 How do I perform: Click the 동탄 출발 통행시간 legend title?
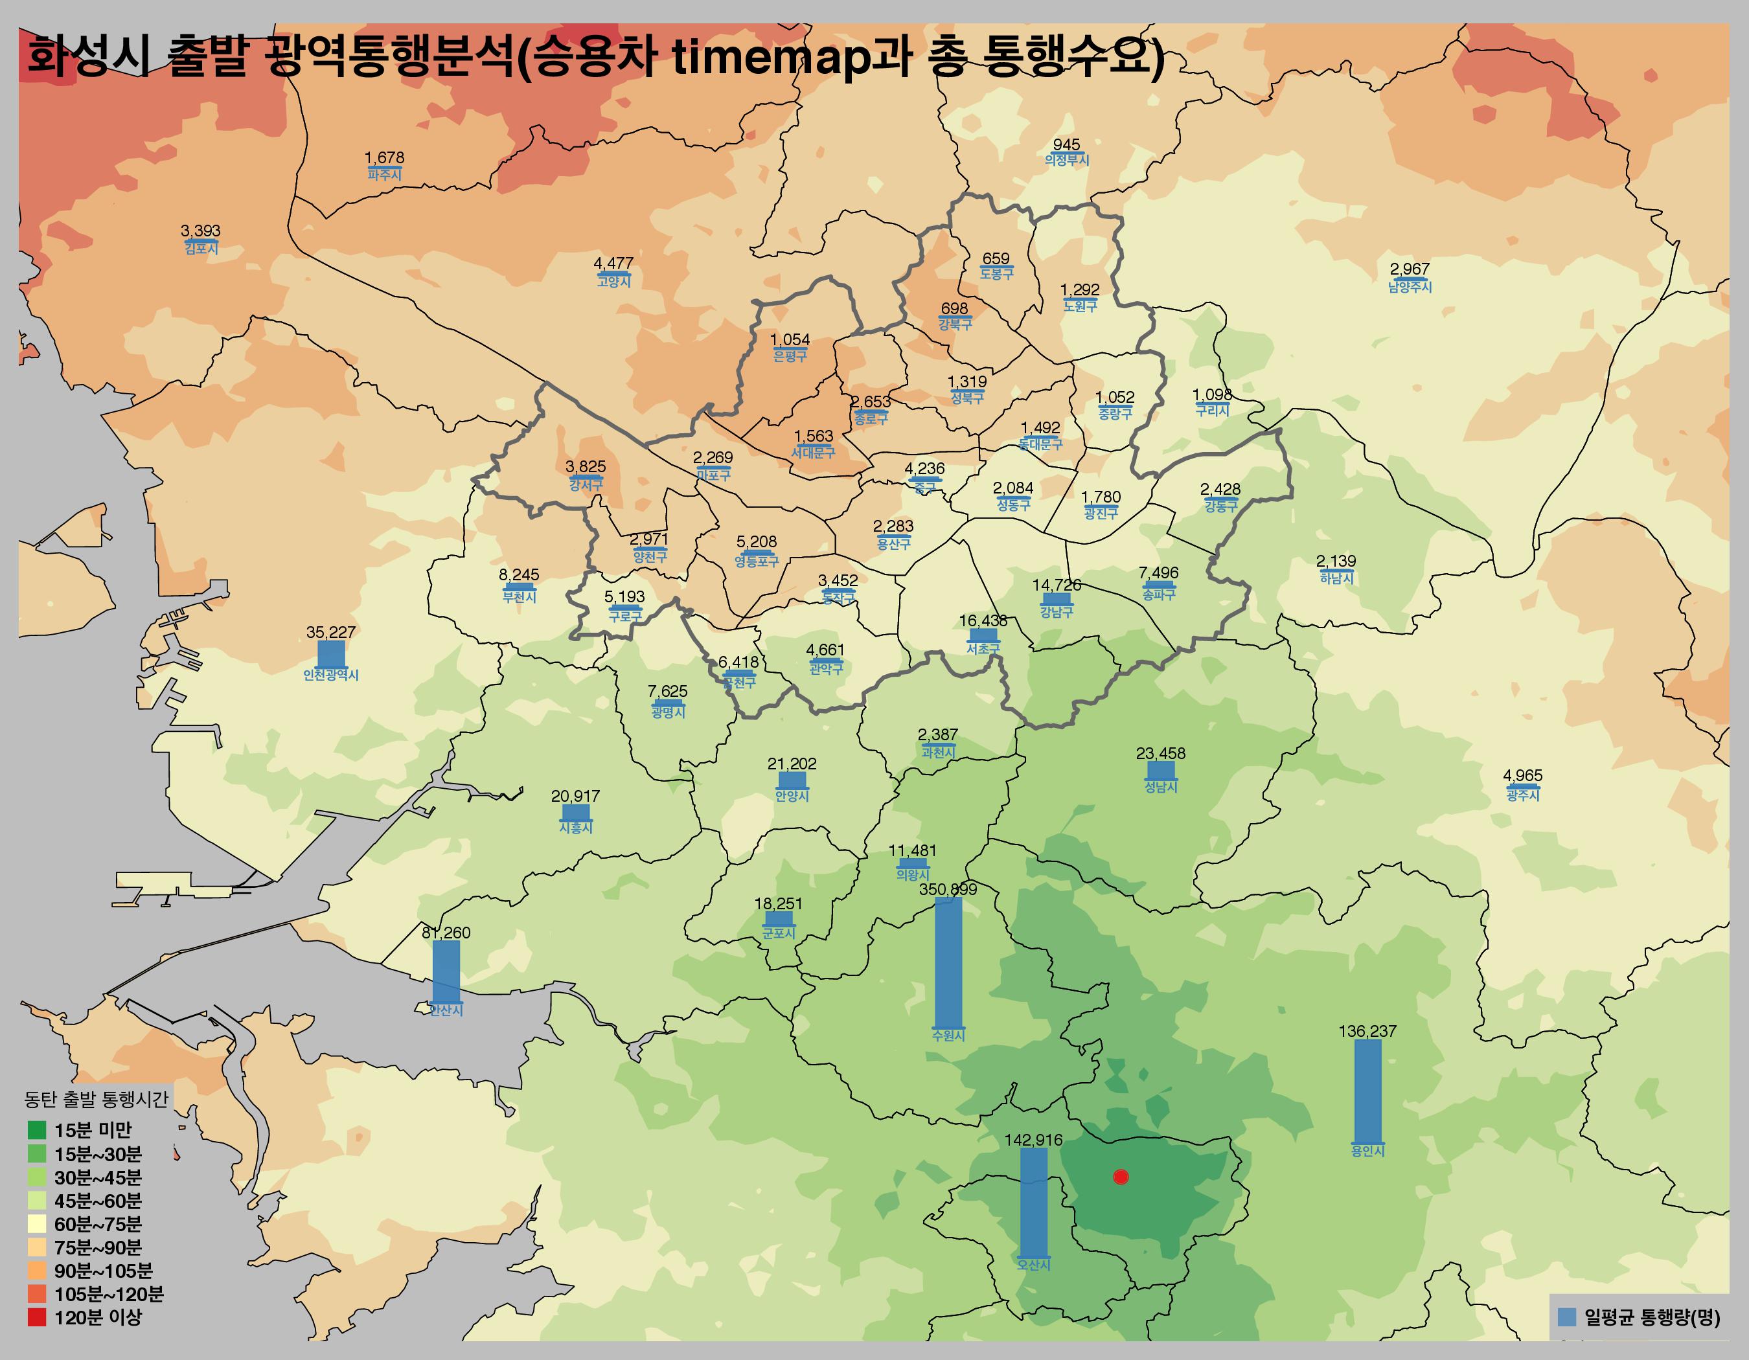pyautogui.click(x=96, y=1099)
